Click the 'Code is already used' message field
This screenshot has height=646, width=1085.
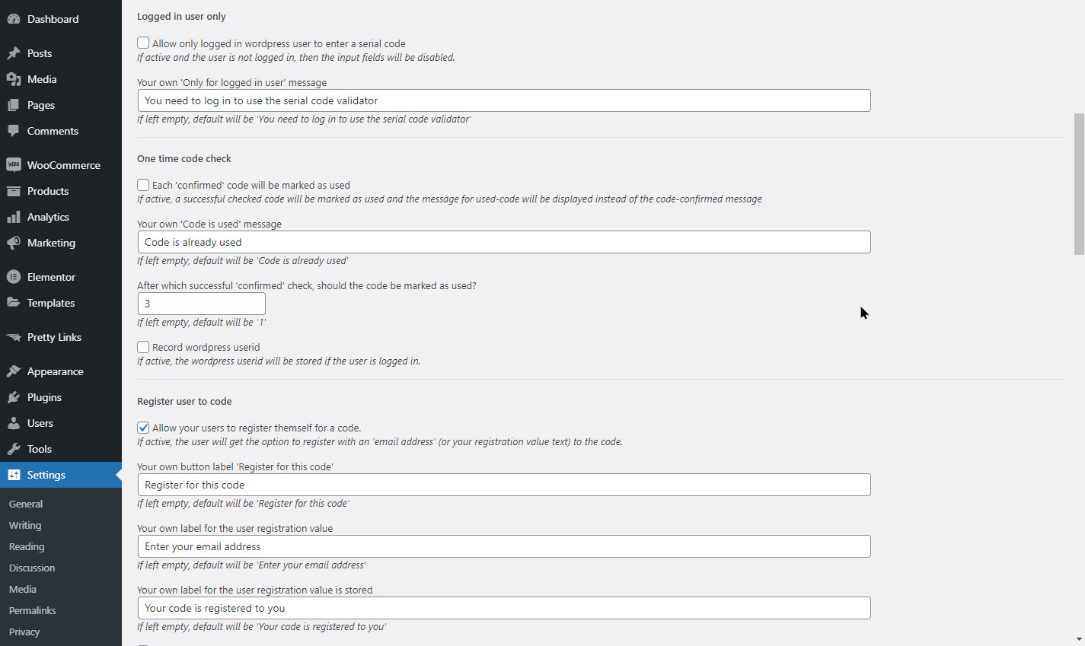[503, 242]
